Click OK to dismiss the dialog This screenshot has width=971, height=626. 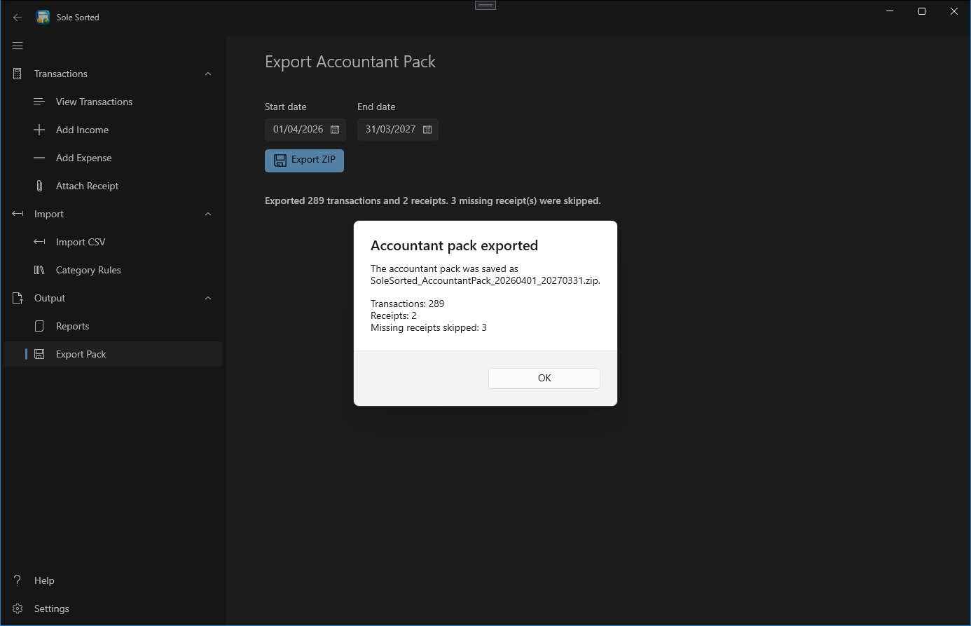tap(544, 378)
